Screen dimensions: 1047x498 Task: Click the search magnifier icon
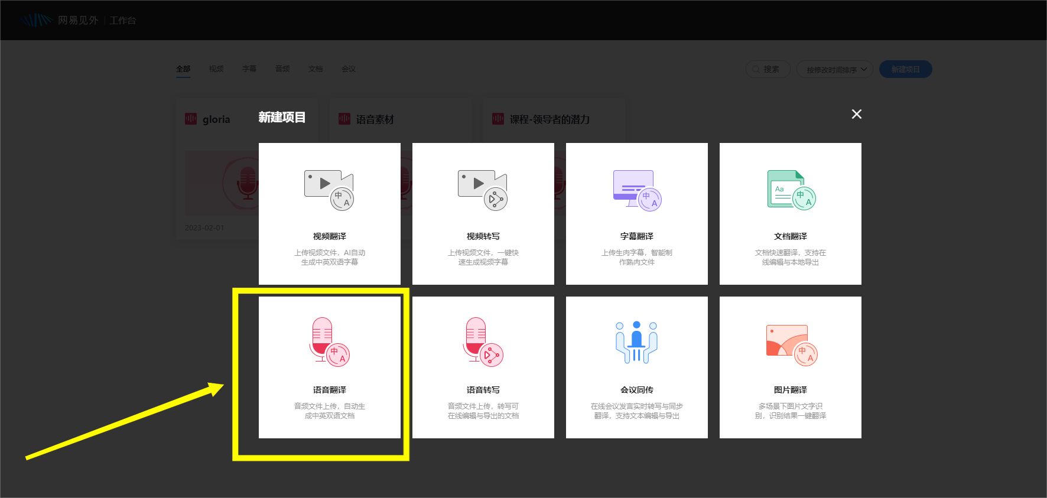tap(756, 69)
